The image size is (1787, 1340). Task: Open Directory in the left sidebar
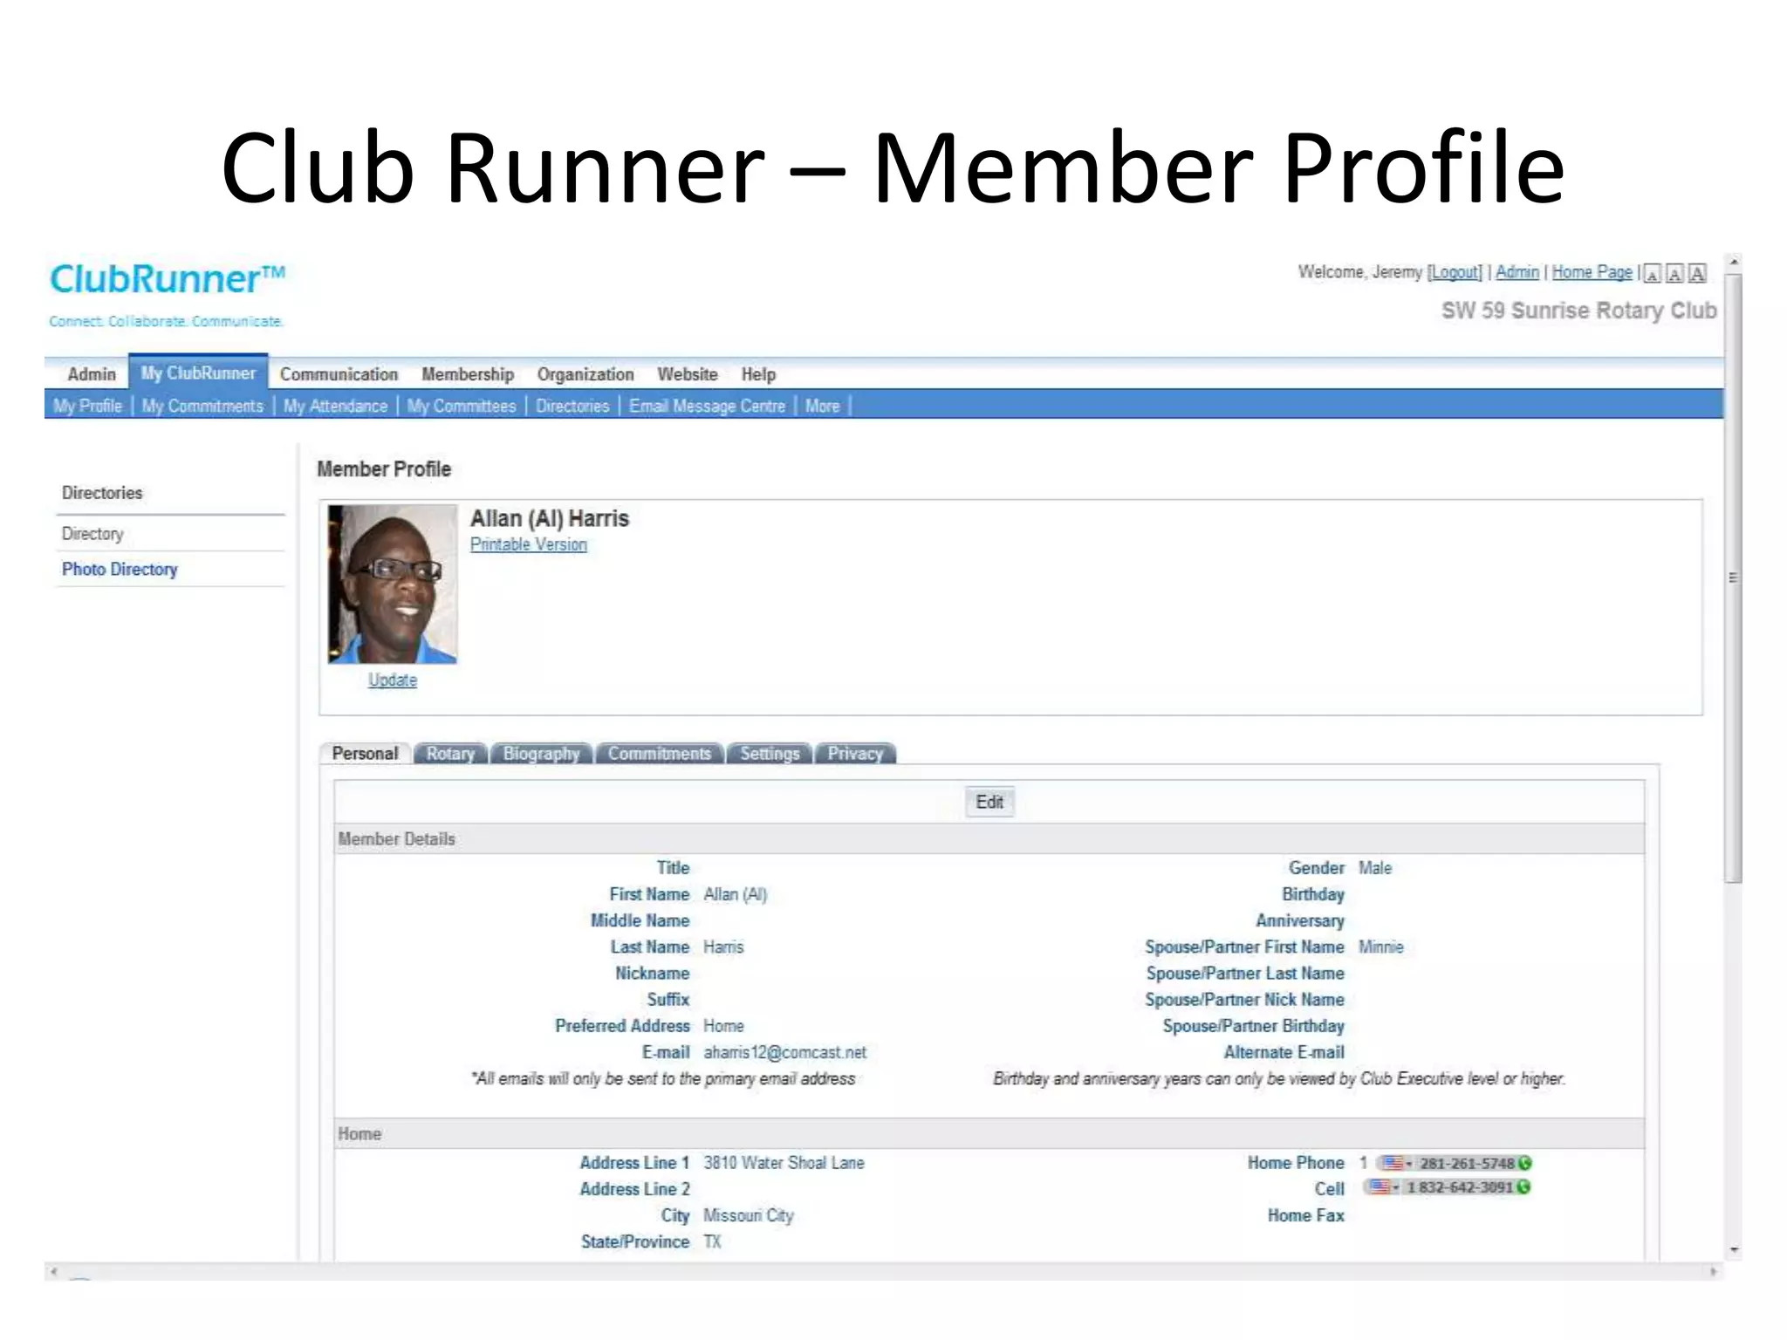[92, 533]
